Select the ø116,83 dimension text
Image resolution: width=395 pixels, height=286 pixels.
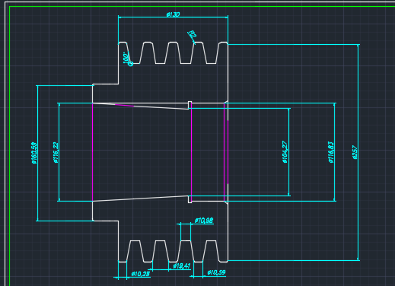pyautogui.click(x=331, y=152)
